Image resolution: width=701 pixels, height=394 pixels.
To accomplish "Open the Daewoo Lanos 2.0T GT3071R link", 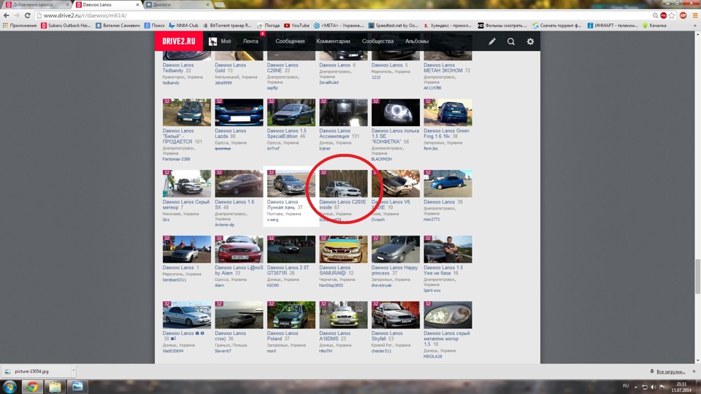I will coord(288,270).
